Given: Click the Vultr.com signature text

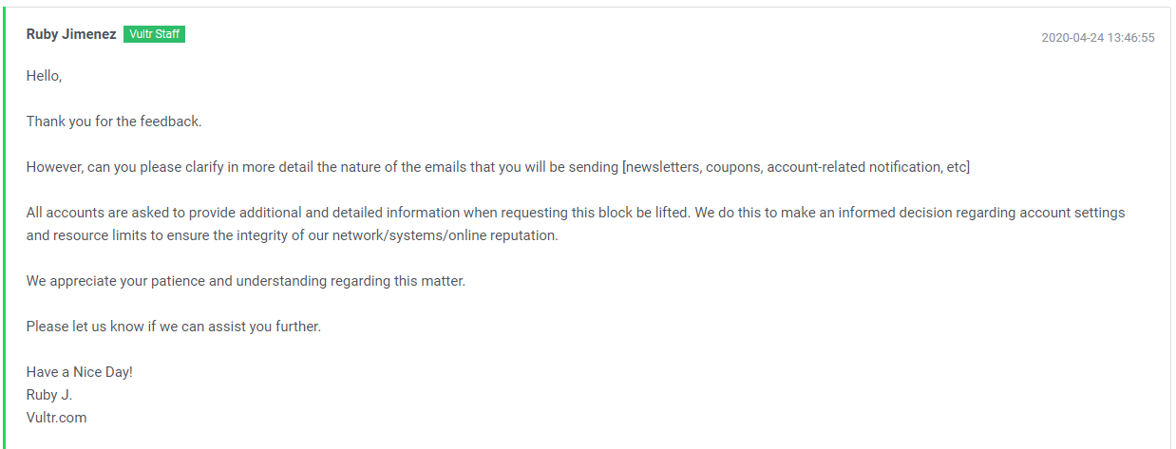Looking at the screenshot, I should pyautogui.click(x=57, y=418).
